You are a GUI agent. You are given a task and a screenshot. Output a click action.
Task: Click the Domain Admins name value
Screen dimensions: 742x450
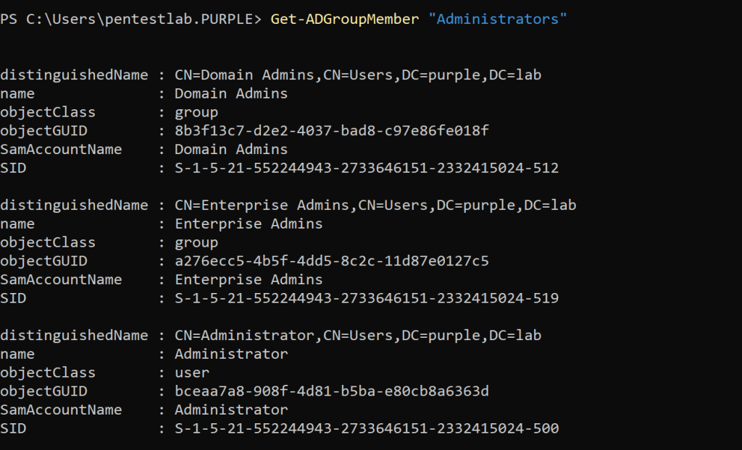coord(231,93)
